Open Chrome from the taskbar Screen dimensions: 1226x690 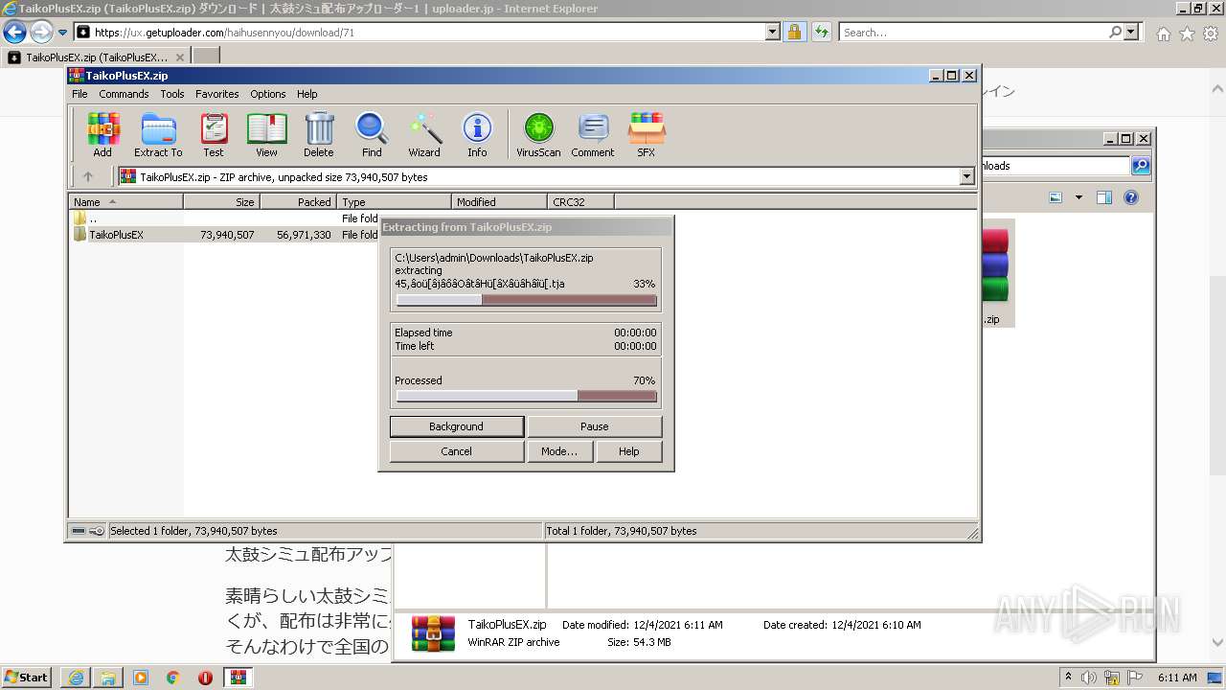(172, 678)
